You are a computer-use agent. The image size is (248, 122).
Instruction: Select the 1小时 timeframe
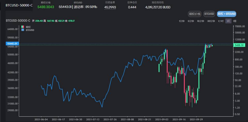(x=221, y=21)
